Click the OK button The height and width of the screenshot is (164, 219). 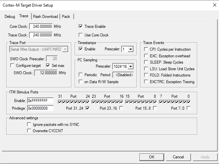click(152, 157)
